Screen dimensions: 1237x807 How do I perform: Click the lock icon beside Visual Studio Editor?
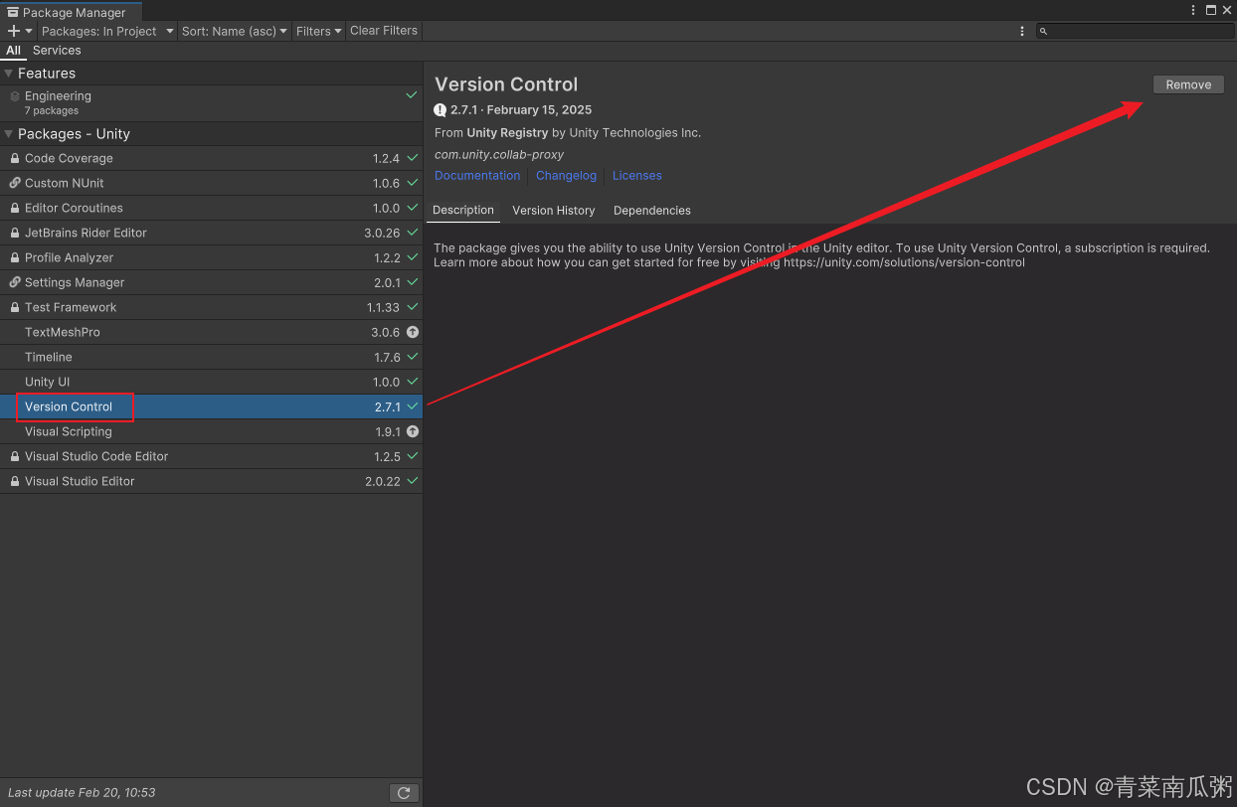click(x=15, y=481)
